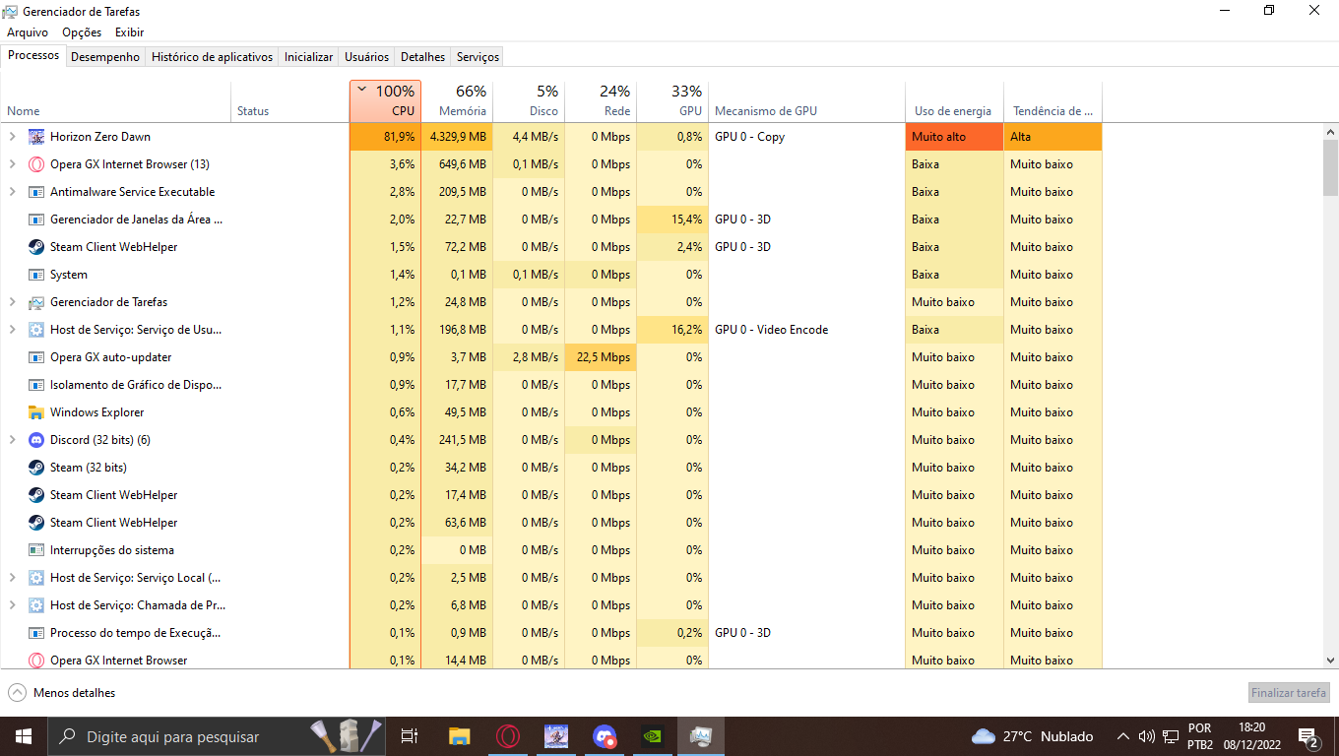1339x756 pixels.
Task: Click the Opera GX auto-updater icon
Action: [x=36, y=357]
